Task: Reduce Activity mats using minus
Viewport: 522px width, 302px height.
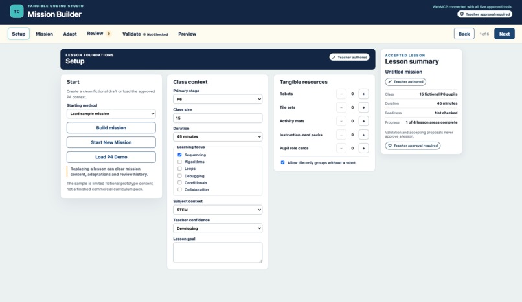Action: 341,121
